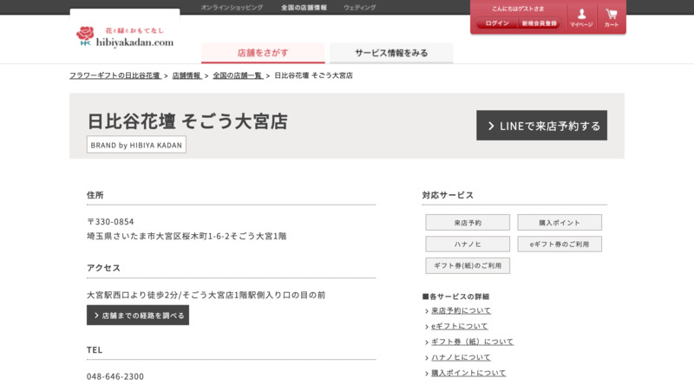Click the phone number 048-646-2300
The height and width of the screenshot is (391, 694).
click(x=115, y=376)
